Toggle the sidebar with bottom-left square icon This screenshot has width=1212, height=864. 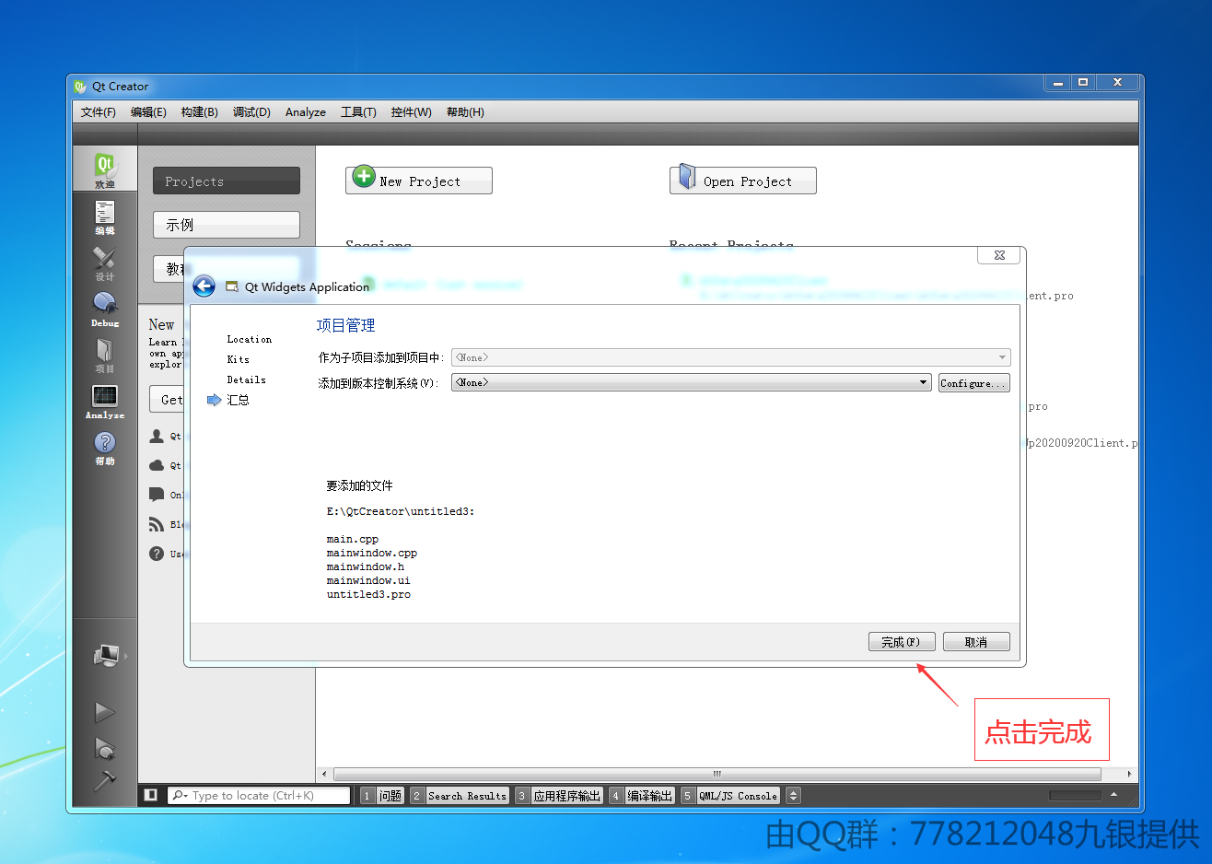tap(151, 795)
